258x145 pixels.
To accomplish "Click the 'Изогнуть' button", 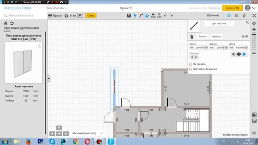I will [x=216, y=37].
